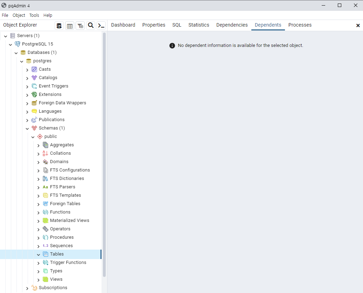The width and height of the screenshot is (363, 293).
Task: Switch to the Processes tab
Action: coord(300,25)
